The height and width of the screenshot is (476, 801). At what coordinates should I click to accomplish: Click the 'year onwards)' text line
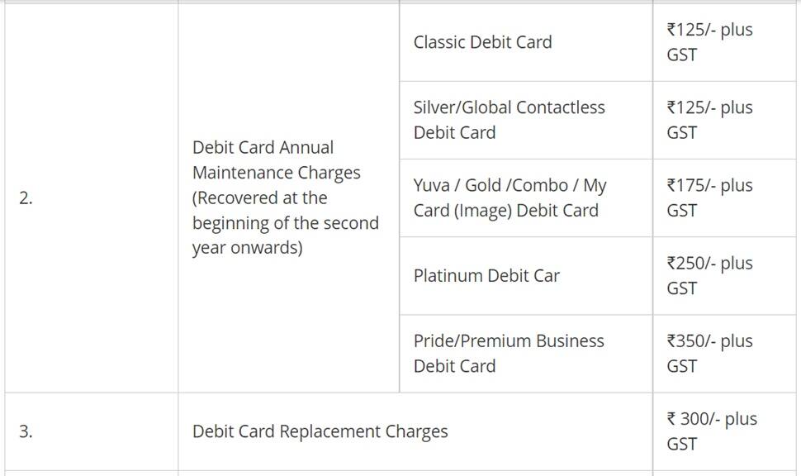pos(247,248)
